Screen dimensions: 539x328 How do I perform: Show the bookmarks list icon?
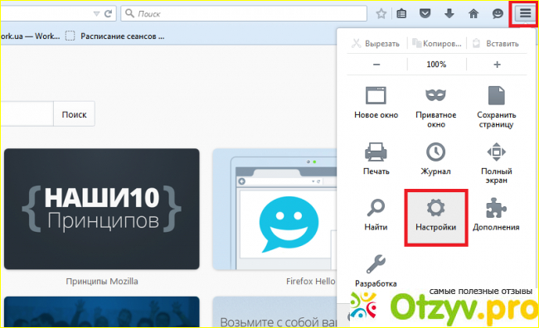click(x=401, y=14)
